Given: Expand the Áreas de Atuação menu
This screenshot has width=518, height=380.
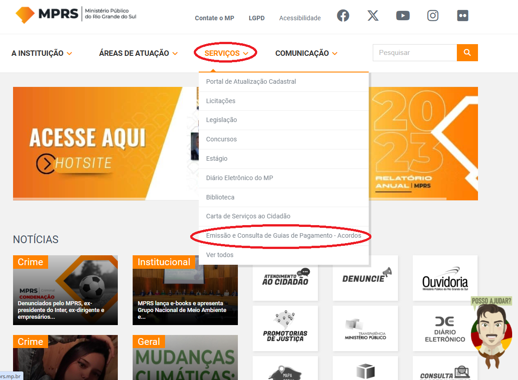Looking at the screenshot, I should pos(138,53).
